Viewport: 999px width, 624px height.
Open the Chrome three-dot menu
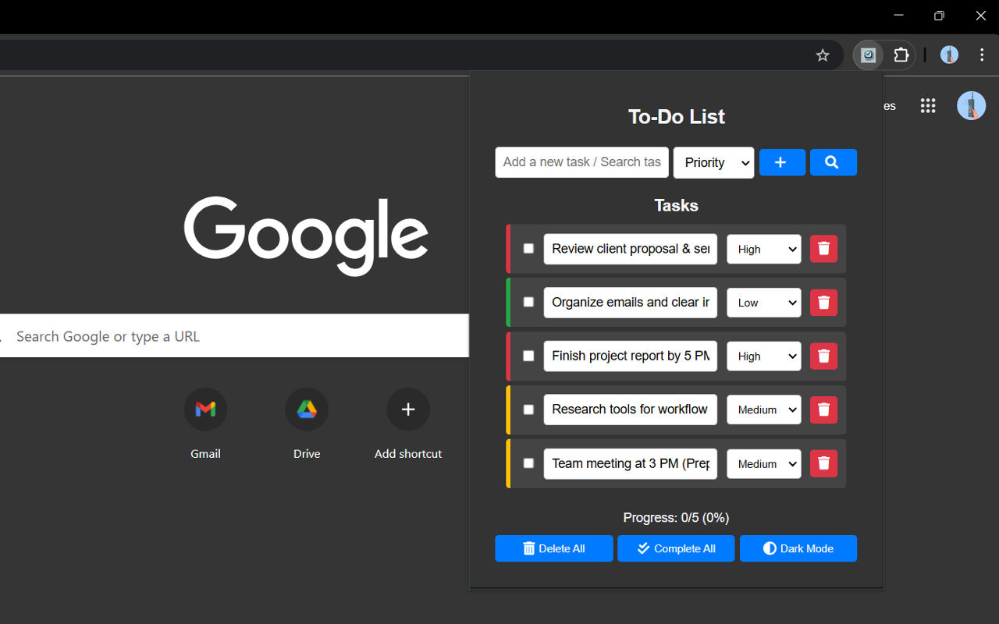click(x=982, y=55)
